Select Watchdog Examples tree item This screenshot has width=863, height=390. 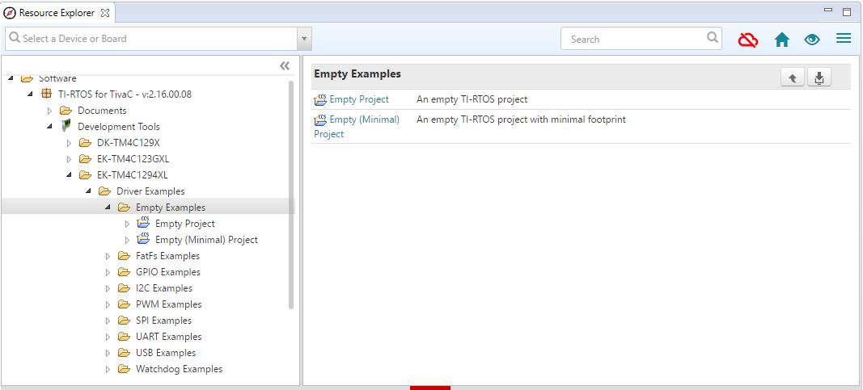pos(179,369)
